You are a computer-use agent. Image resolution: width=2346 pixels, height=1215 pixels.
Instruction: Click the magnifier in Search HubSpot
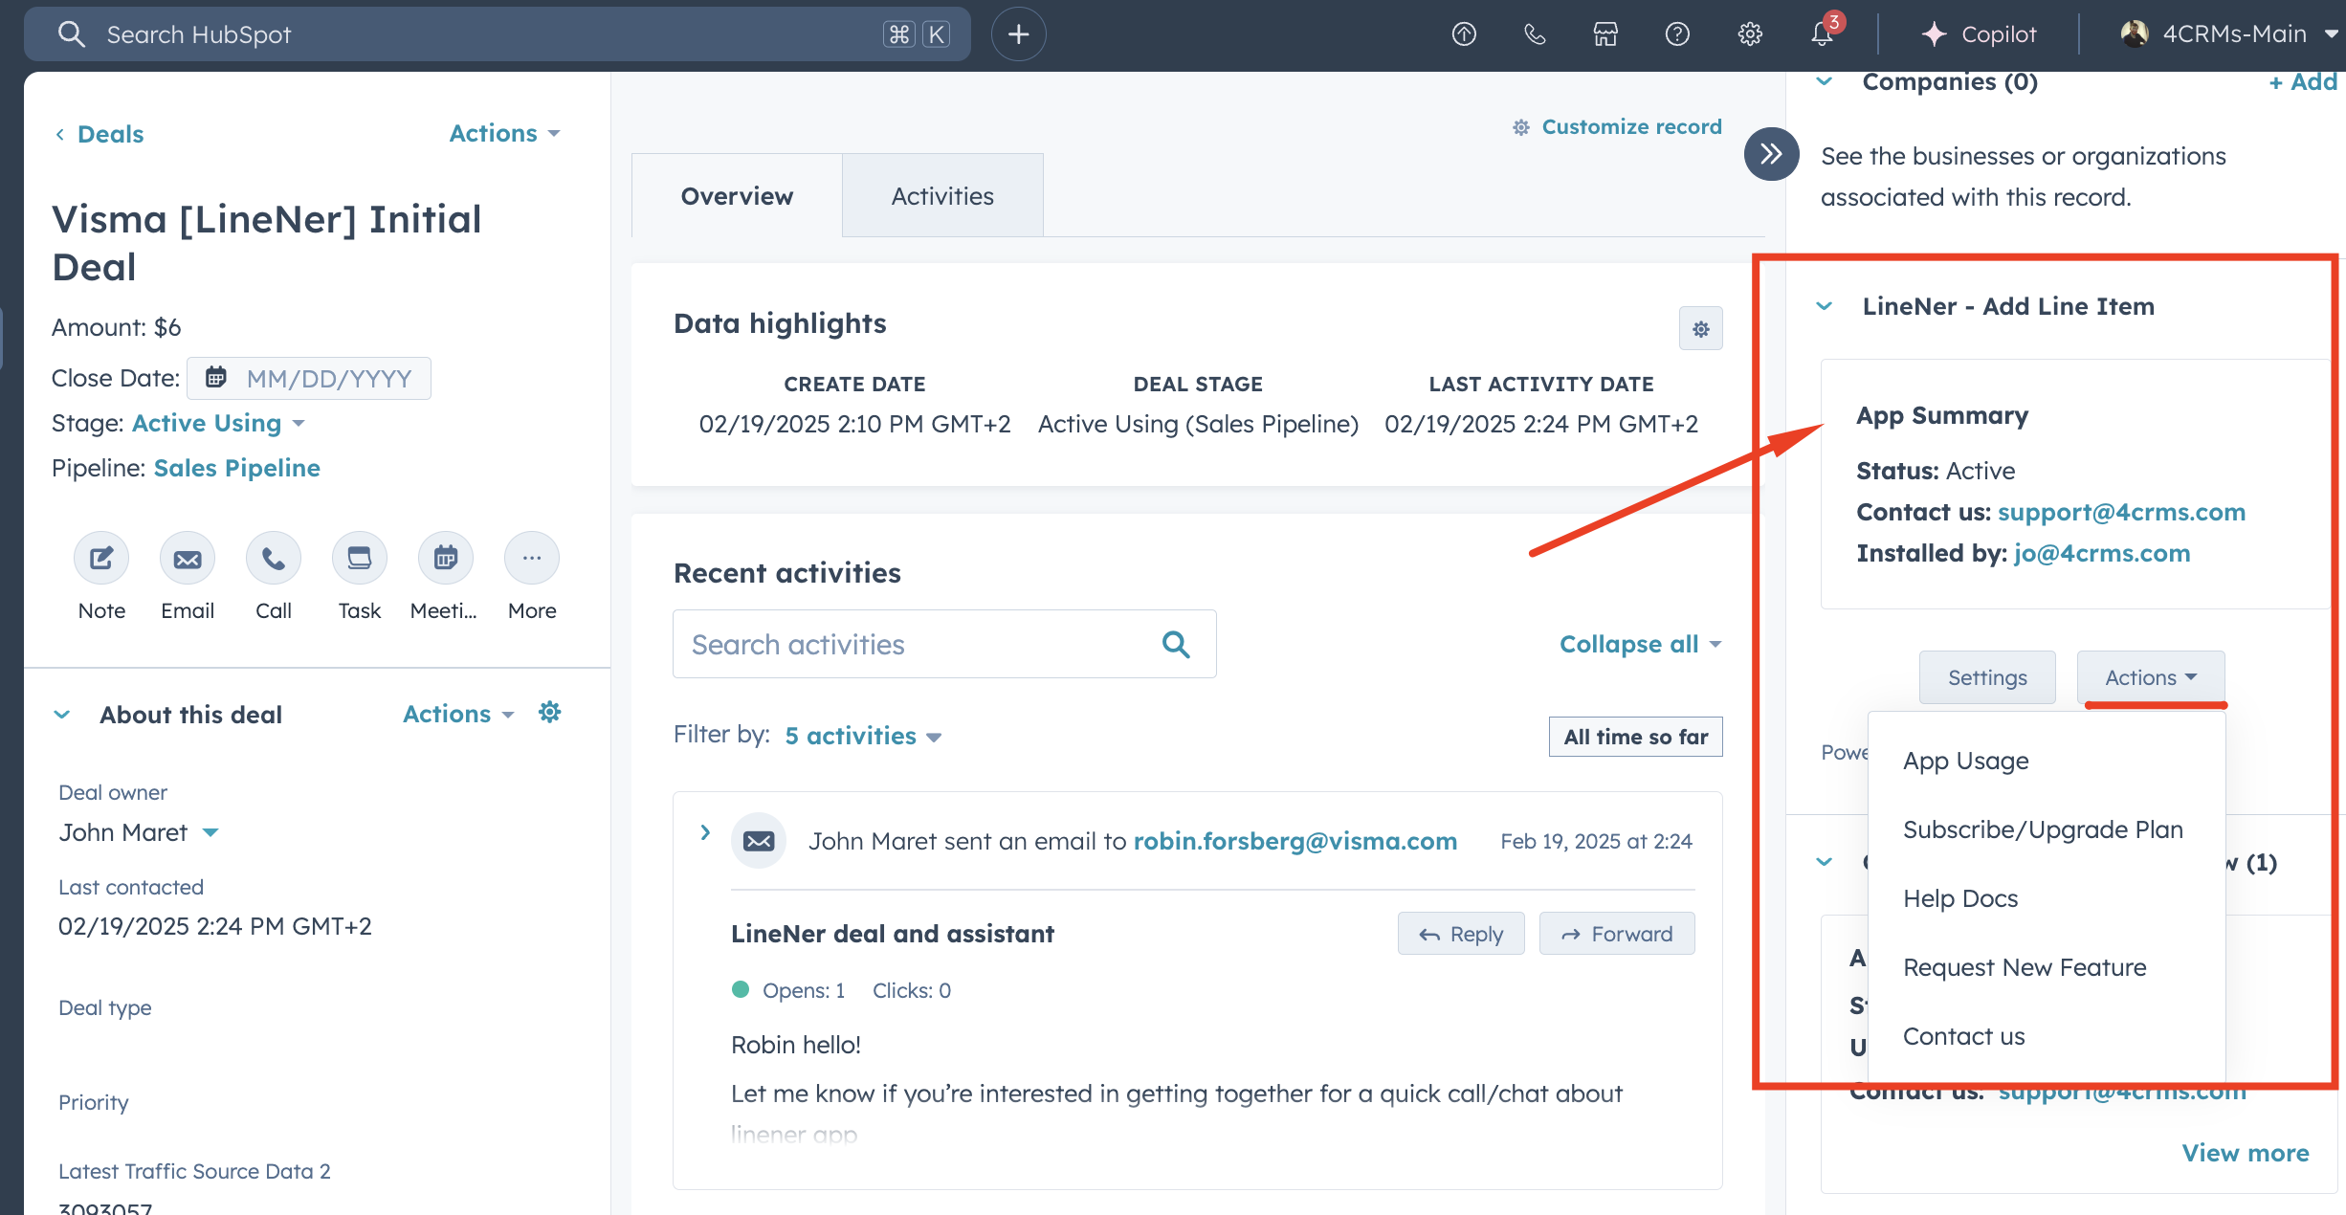72,34
